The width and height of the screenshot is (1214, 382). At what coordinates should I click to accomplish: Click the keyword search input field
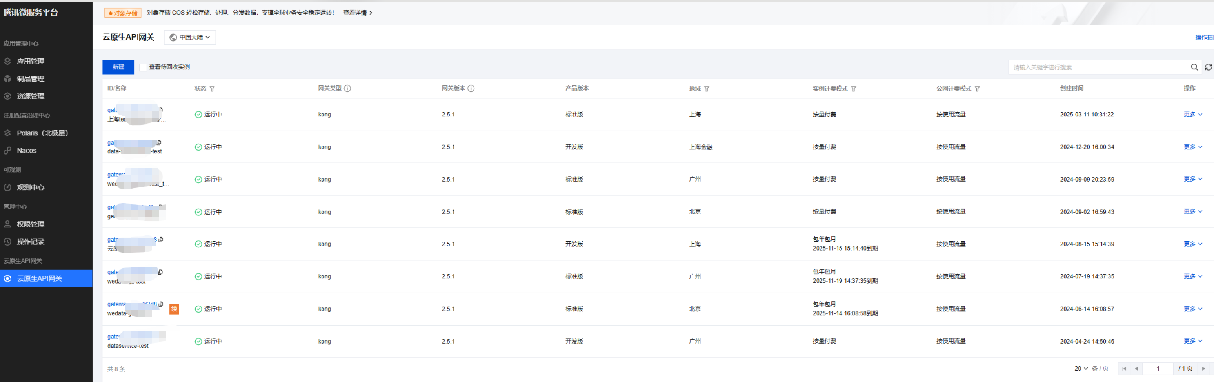tap(1098, 67)
